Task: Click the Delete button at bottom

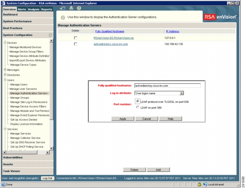Action: pyautogui.click(x=135, y=170)
